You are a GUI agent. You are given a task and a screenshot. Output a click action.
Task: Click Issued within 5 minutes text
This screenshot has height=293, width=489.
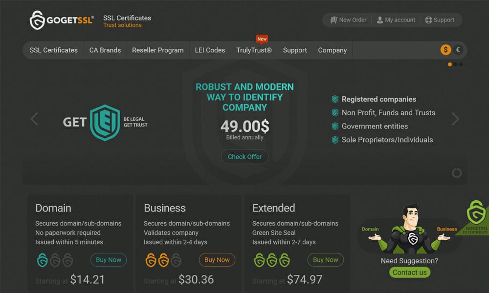point(69,242)
